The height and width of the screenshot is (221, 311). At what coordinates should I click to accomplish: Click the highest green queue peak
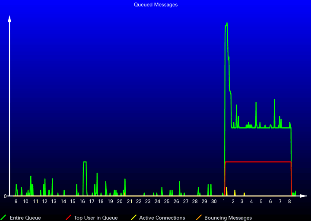coord(227,24)
